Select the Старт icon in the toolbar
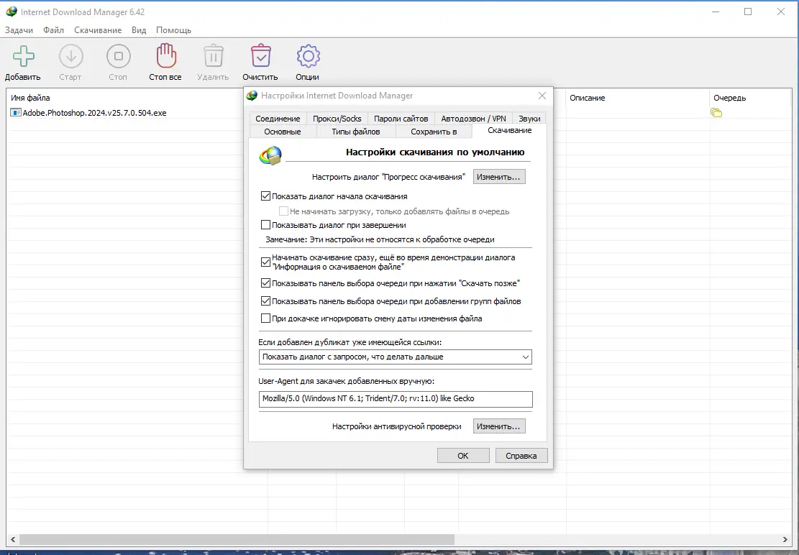The height and width of the screenshot is (555, 799). pyautogui.click(x=70, y=56)
